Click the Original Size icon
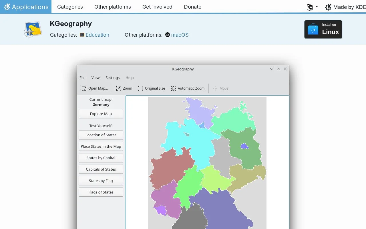 [x=141, y=88]
